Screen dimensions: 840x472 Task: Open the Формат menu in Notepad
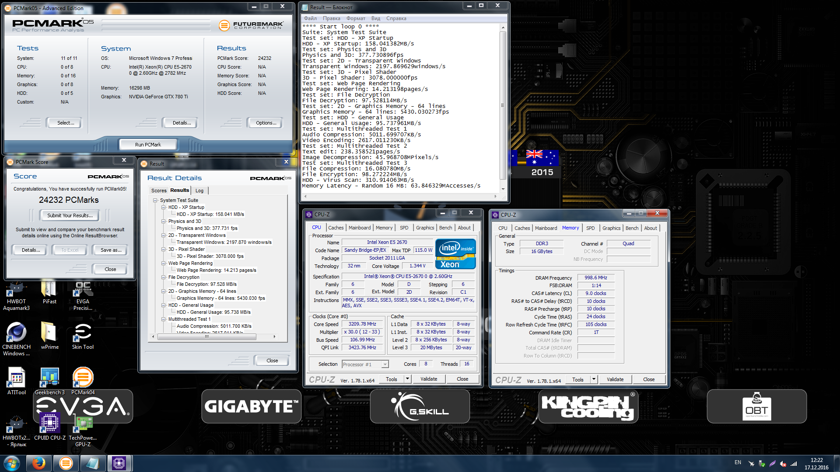356,18
